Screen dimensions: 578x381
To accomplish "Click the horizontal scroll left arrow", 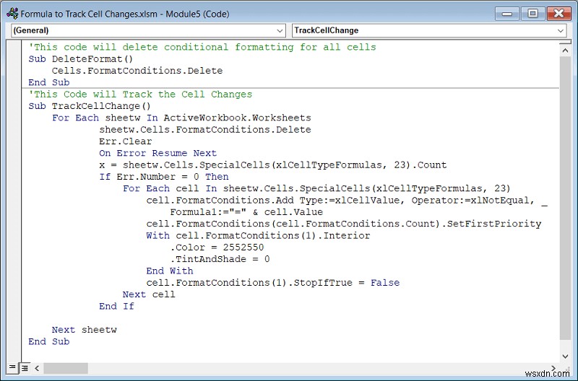I will (37, 368).
